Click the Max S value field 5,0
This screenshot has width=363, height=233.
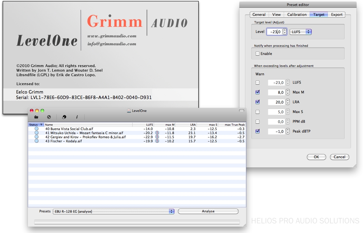click(x=277, y=112)
